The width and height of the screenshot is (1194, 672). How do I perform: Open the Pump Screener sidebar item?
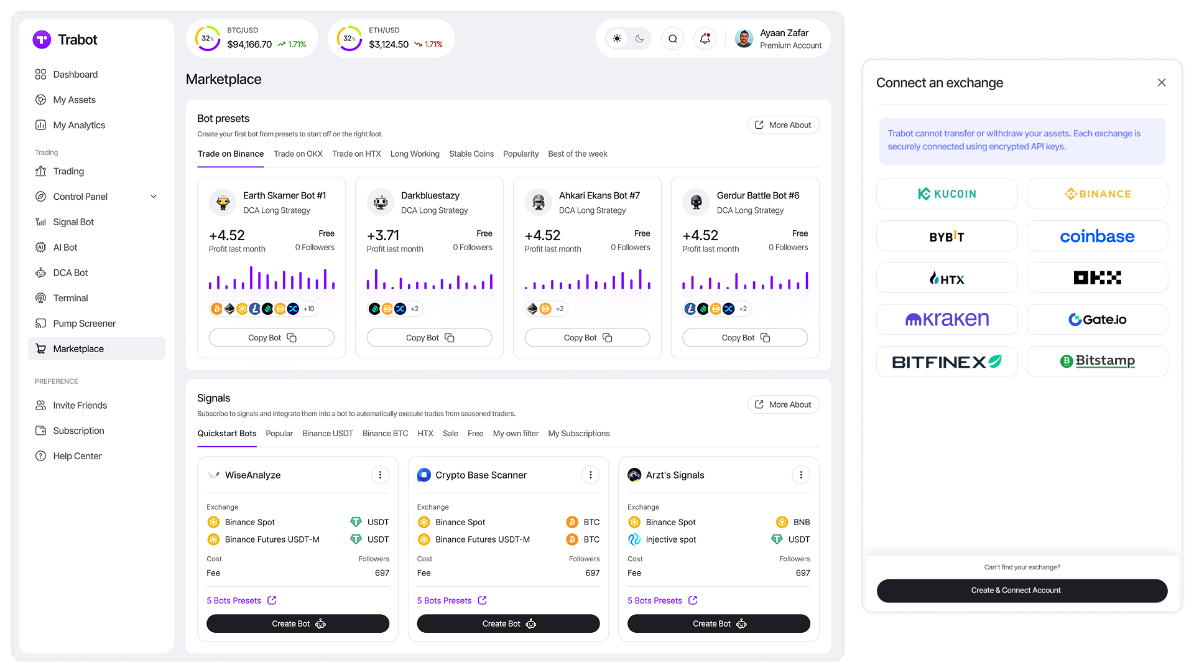click(84, 324)
